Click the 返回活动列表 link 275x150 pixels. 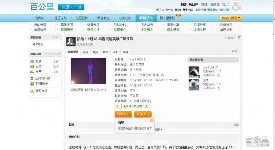pyautogui.click(x=85, y=44)
